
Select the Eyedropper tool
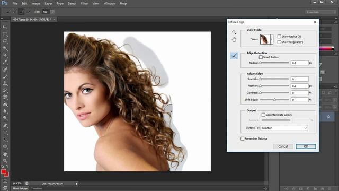pyautogui.click(x=5, y=62)
